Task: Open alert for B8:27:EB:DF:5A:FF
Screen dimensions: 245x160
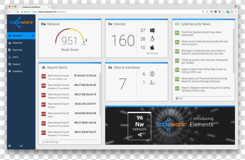Action: point(69,133)
